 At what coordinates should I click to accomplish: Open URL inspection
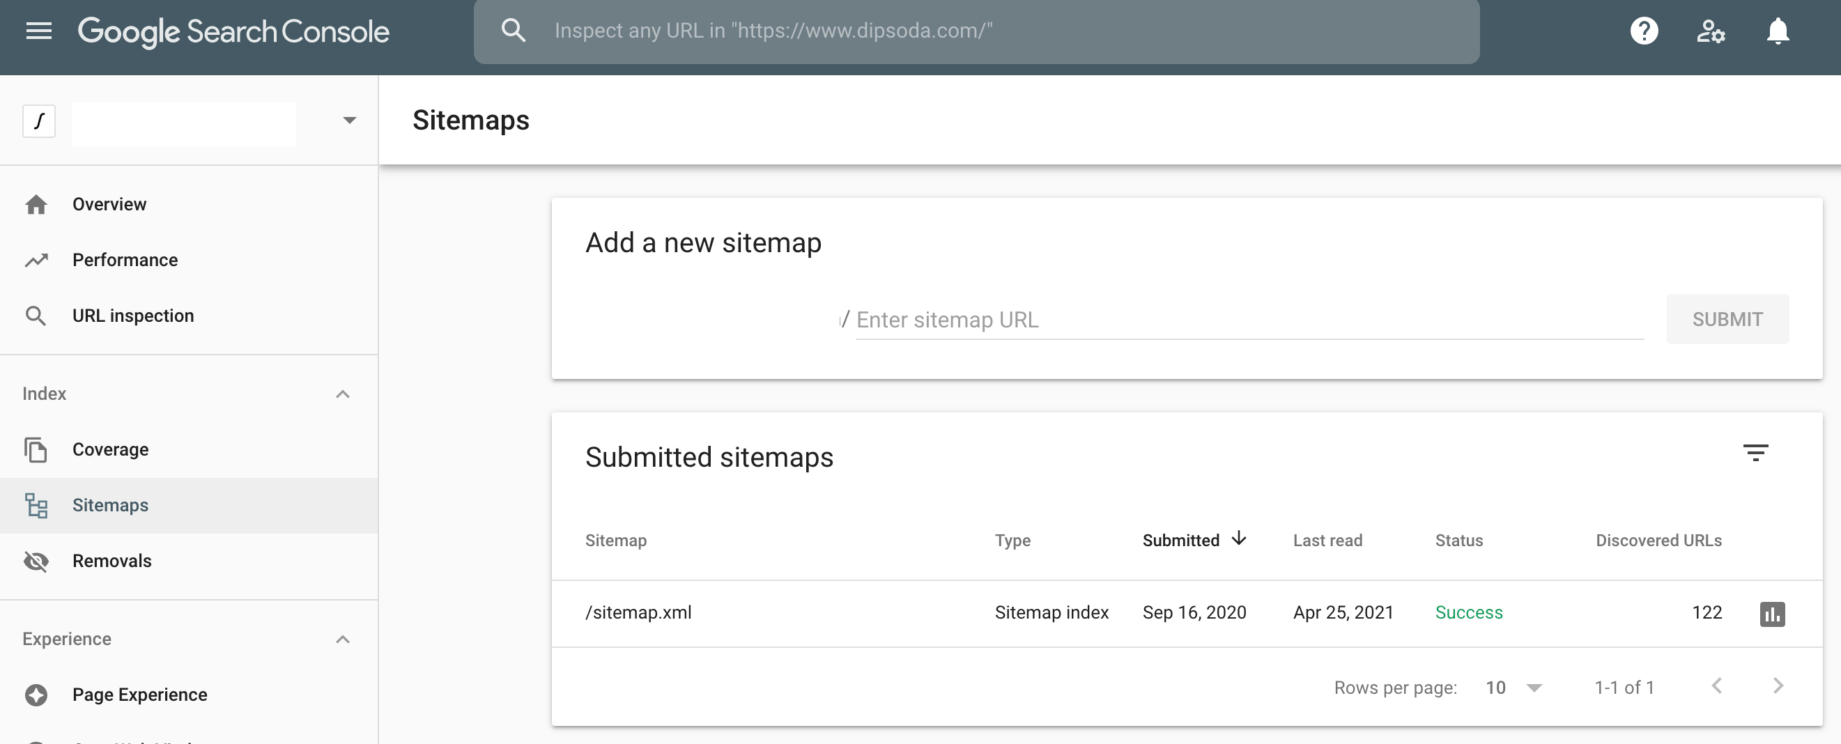coord(133,316)
